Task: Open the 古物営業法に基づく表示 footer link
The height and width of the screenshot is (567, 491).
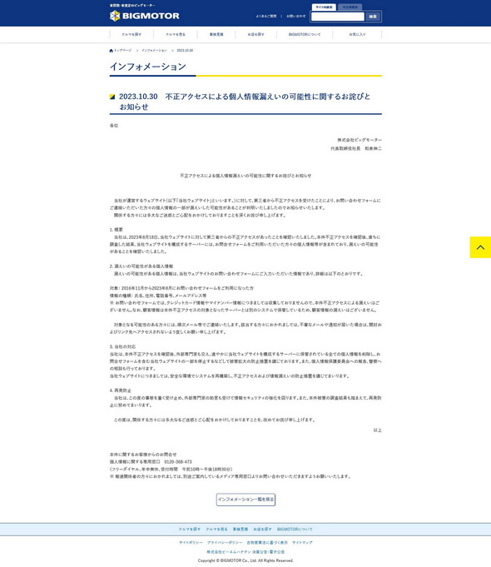Action: point(267,543)
